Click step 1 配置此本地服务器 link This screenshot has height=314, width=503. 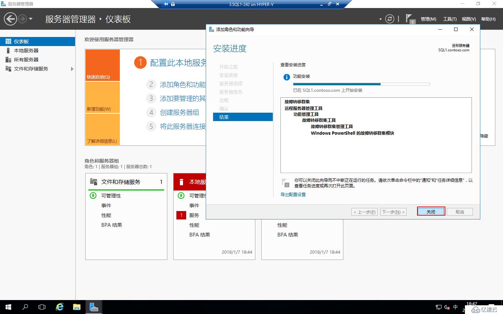click(178, 63)
